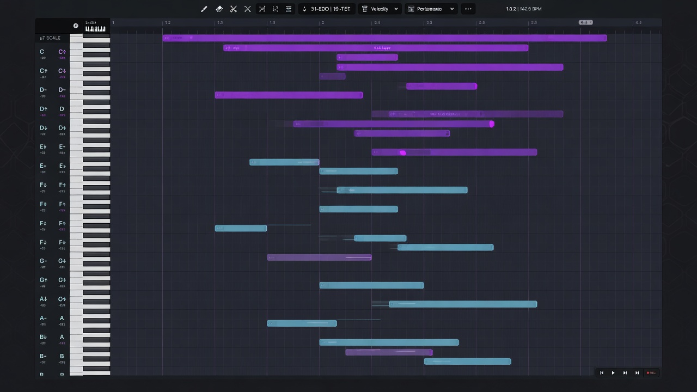Select the Pencil draw tool
697x392 pixels.
pyautogui.click(x=204, y=9)
